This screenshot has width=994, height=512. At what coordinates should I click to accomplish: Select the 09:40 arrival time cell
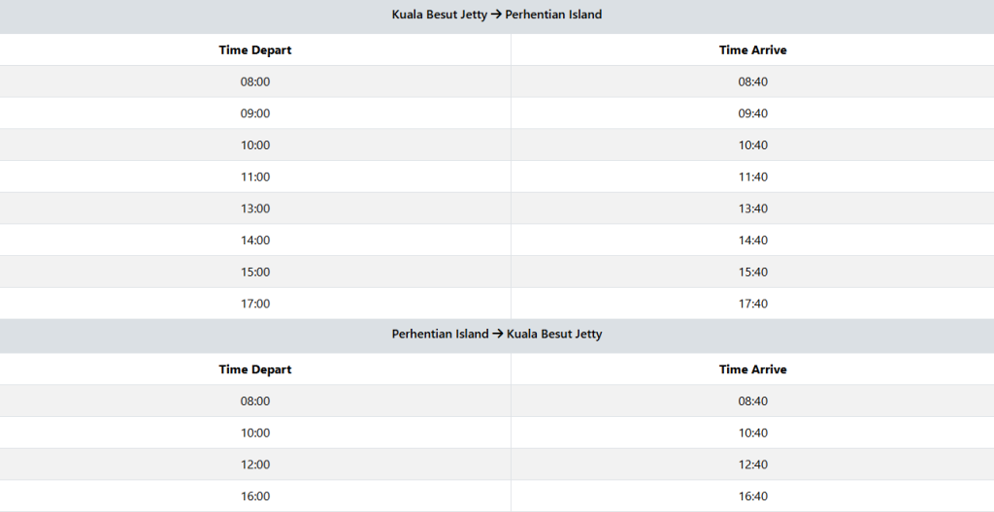pos(752,113)
